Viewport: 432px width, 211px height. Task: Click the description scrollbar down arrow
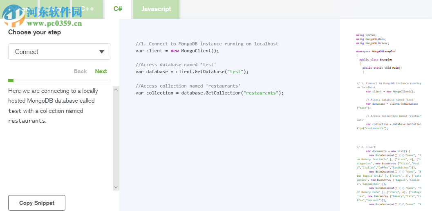(x=116, y=187)
